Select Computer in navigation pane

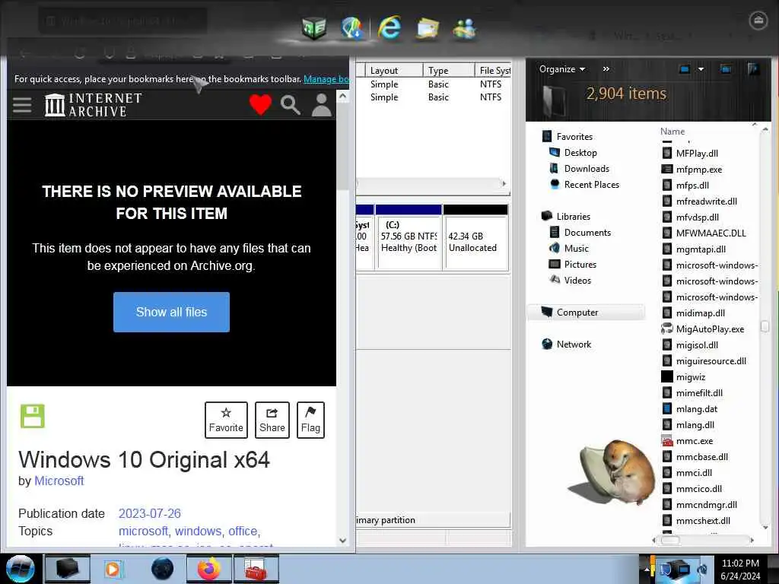[x=585, y=312]
